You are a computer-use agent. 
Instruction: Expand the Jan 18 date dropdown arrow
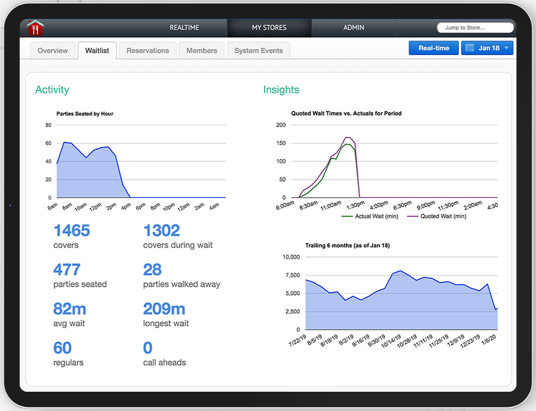click(x=506, y=48)
